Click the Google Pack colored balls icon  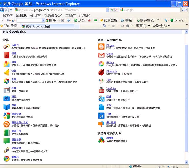[x=101, y=140]
